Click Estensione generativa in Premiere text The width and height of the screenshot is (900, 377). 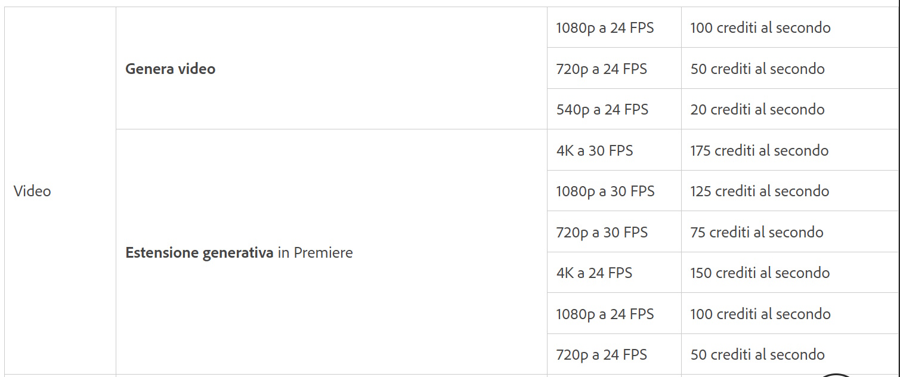tap(239, 253)
